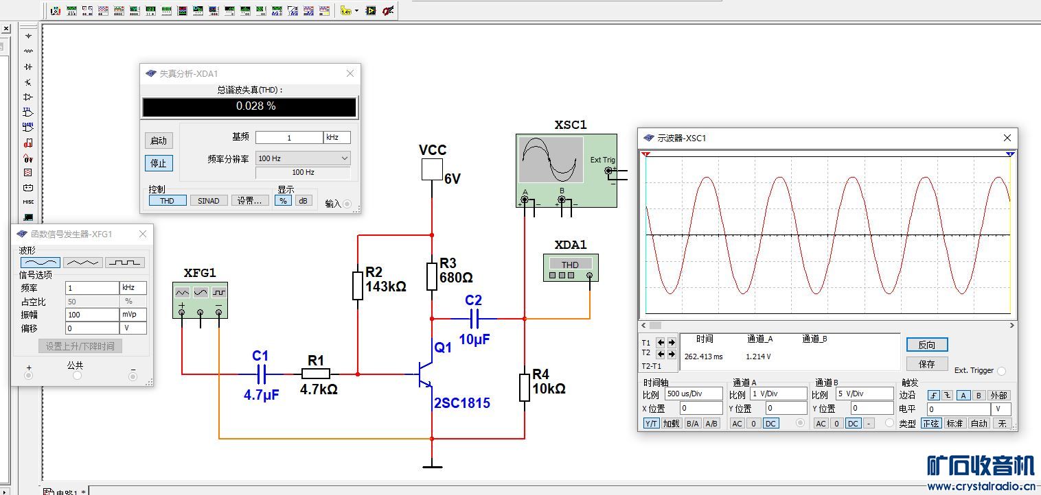The height and width of the screenshot is (495, 1041).
Task: Set distortion display to percent
Action: click(283, 201)
